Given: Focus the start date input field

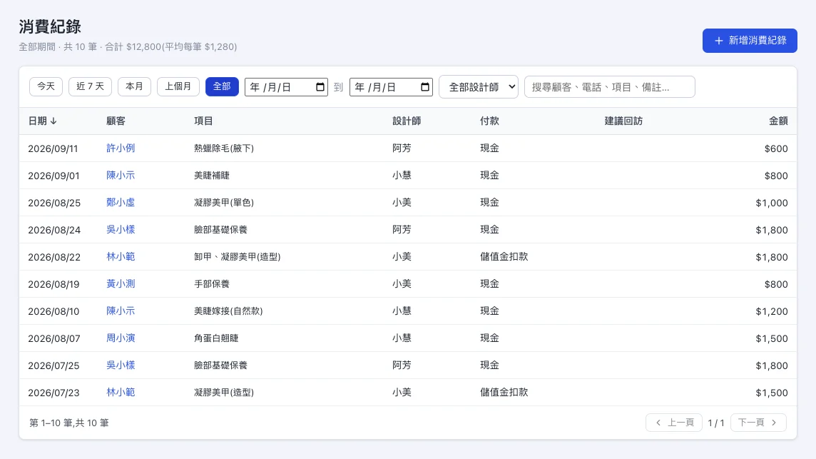Looking at the screenshot, I should (x=286, y=87).
